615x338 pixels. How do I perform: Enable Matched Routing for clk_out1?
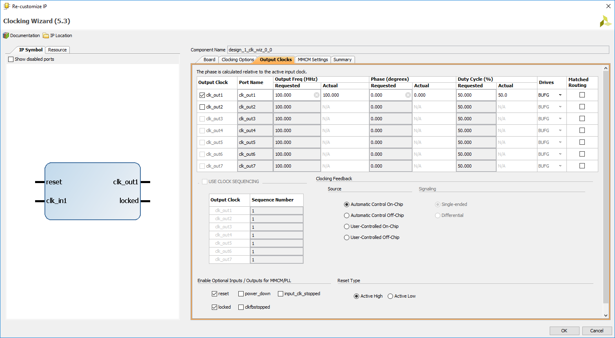click(x=582, y=95)
